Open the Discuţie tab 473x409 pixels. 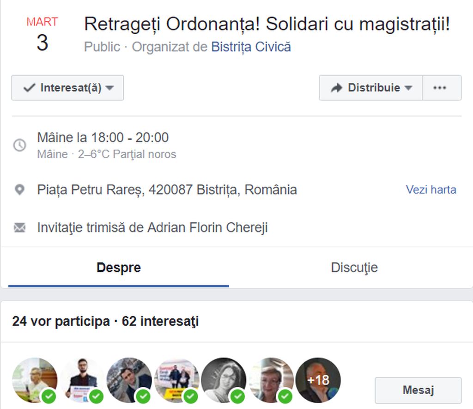point(354,268)
